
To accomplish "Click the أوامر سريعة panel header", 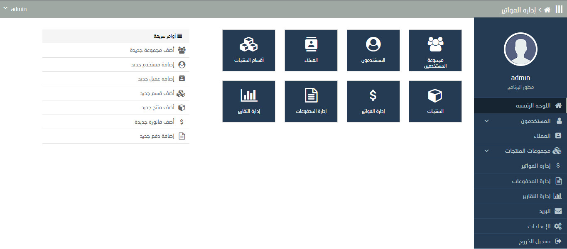I will (x=116, y=36).
